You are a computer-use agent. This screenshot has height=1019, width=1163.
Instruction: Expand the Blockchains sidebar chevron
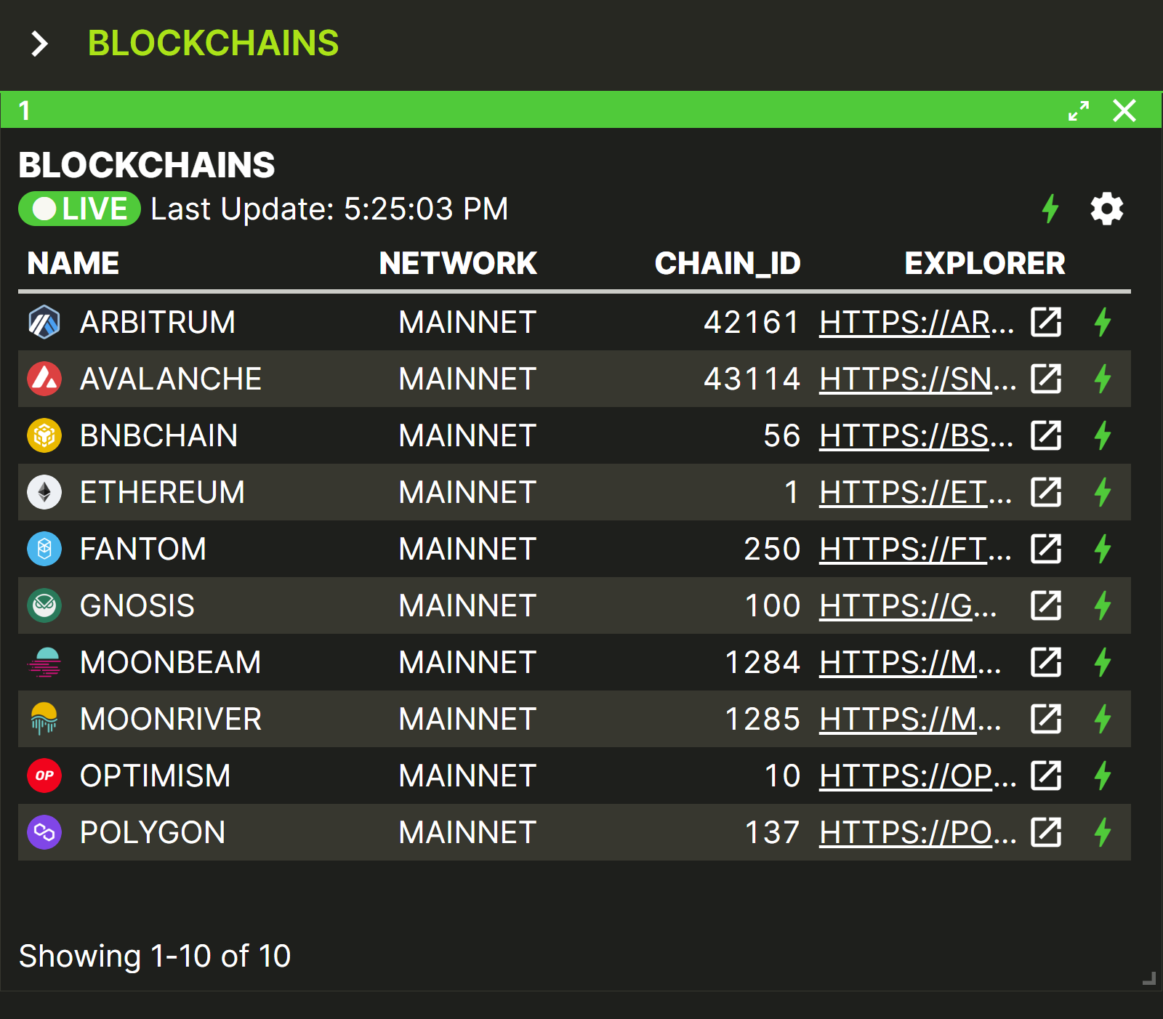click(x=39, y=44)
